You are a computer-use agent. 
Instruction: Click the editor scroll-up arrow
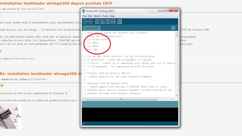tap(176, 33)
